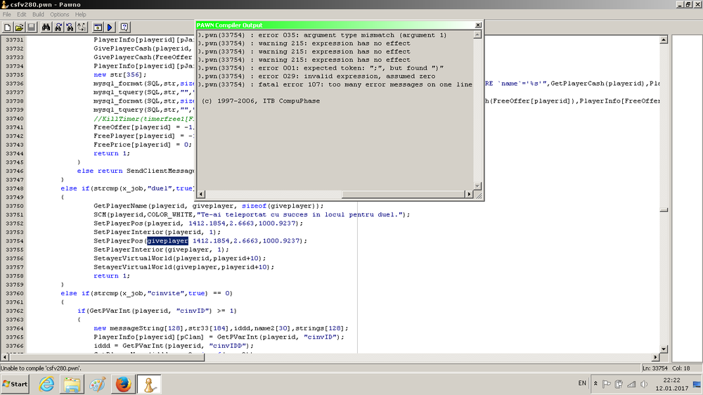
Task: Click the volume speaker tray icon
Action: click(x=644, y=384)
